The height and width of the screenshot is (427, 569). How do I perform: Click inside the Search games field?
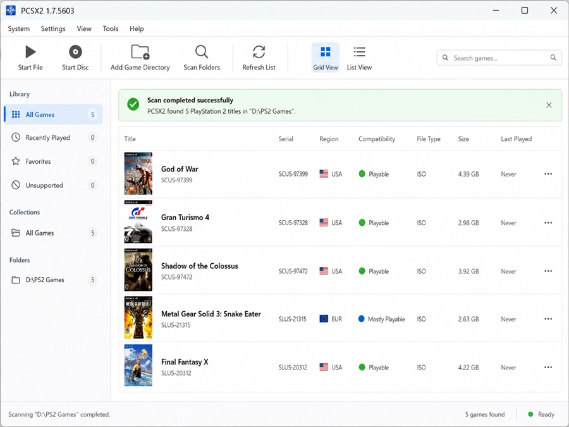499,58
